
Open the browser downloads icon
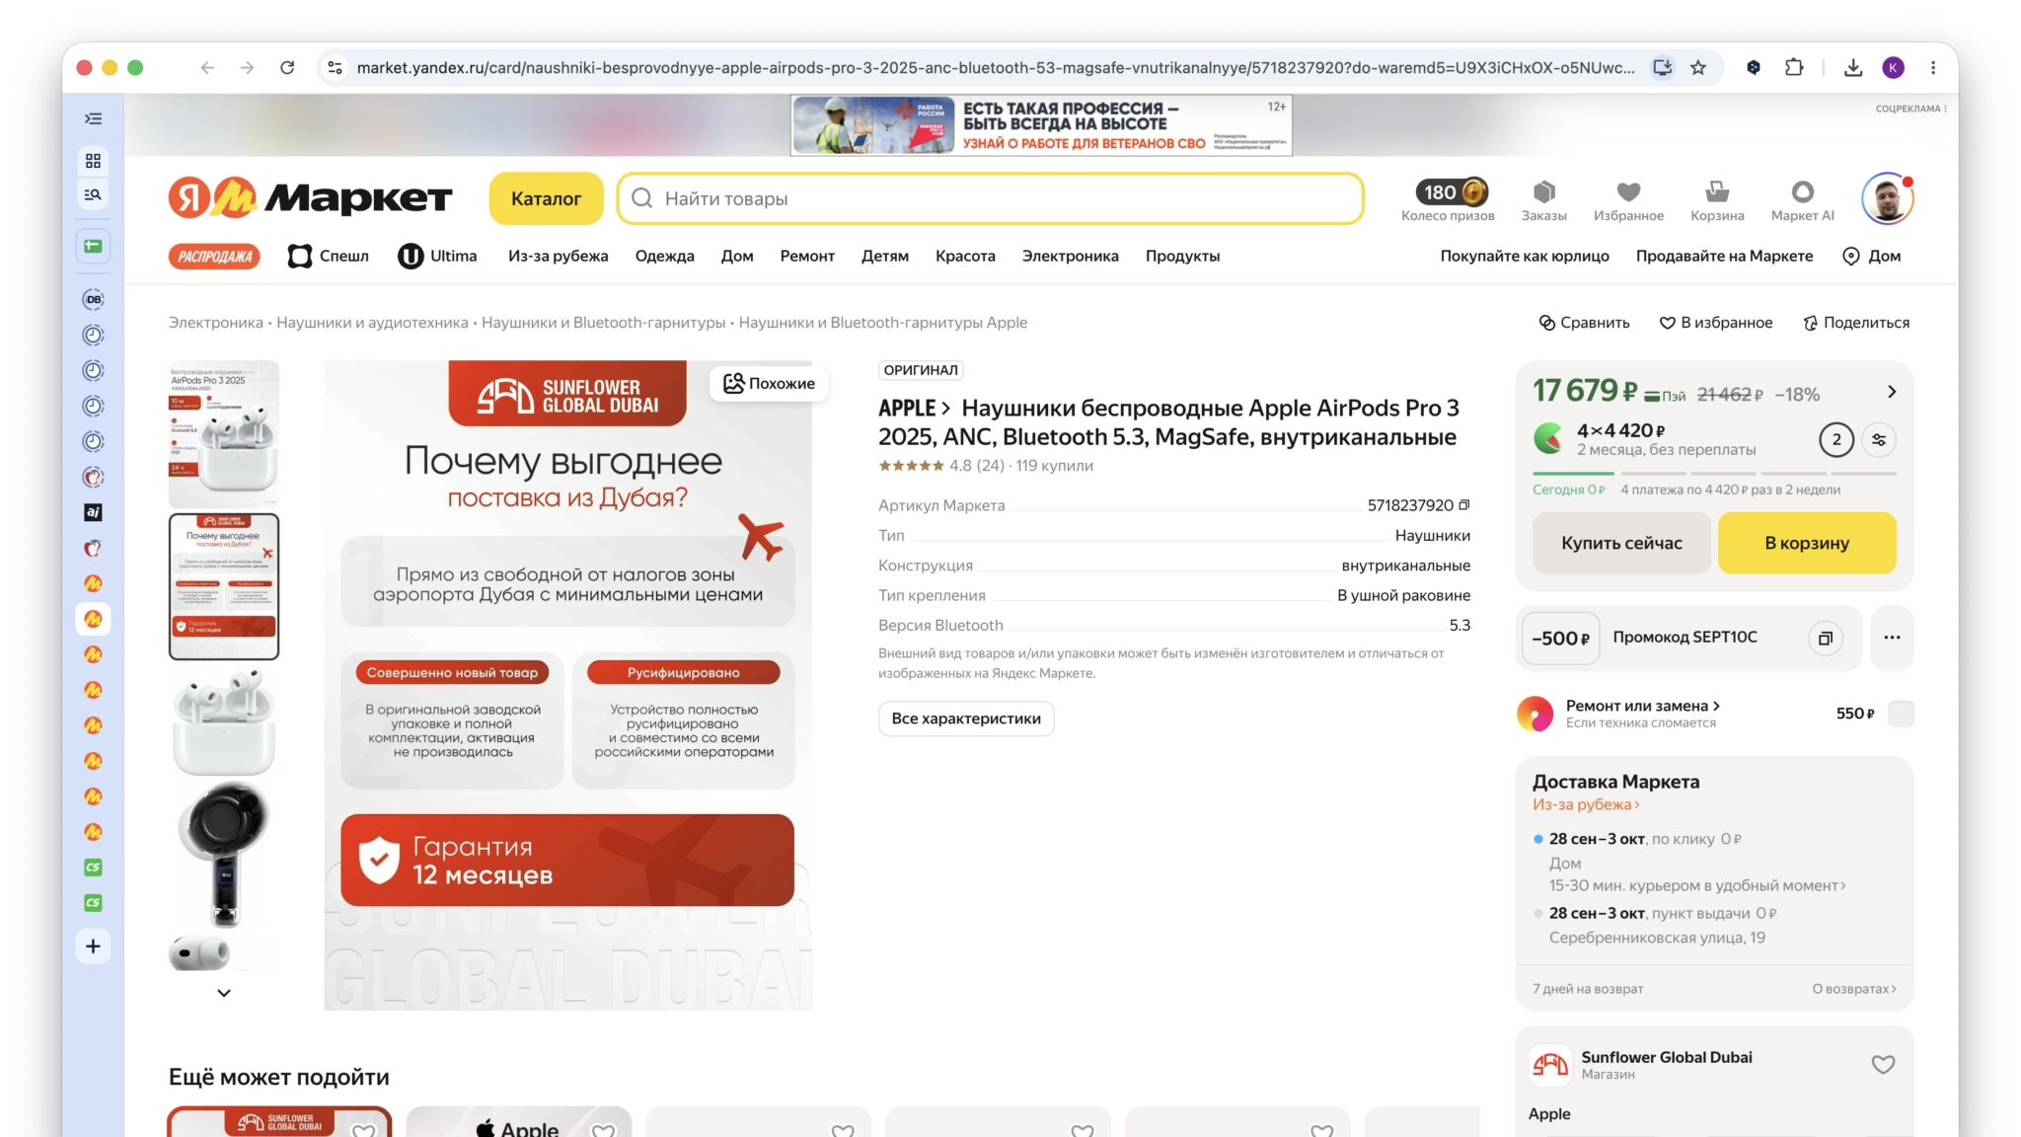coord(1853,68)
